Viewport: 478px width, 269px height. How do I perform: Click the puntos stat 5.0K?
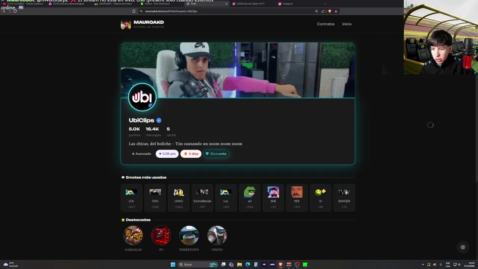pos(134,132)
